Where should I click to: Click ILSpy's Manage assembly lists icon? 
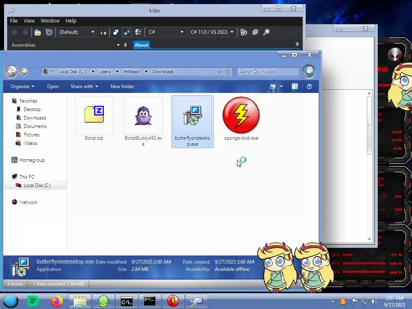point(103,32)
